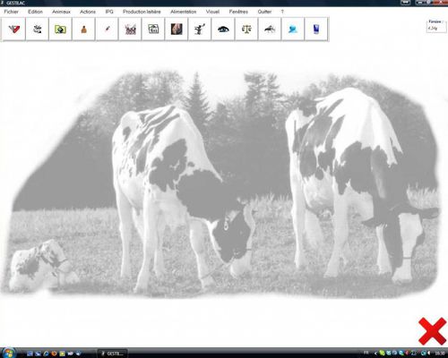
Task: Open the Fichier menu
Action: 11,12
